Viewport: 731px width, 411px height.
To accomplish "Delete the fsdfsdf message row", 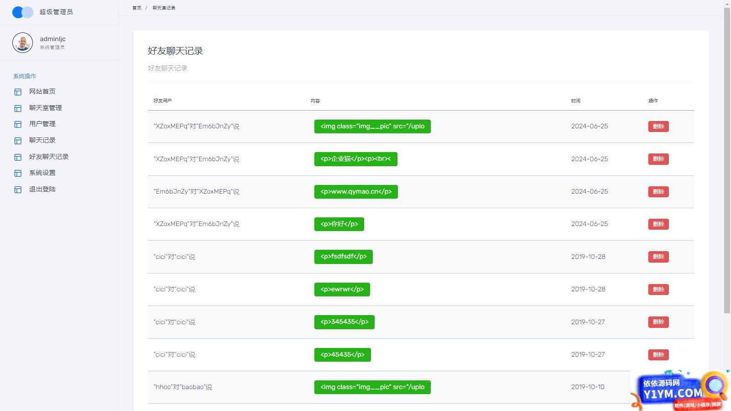I will [658, 257].
